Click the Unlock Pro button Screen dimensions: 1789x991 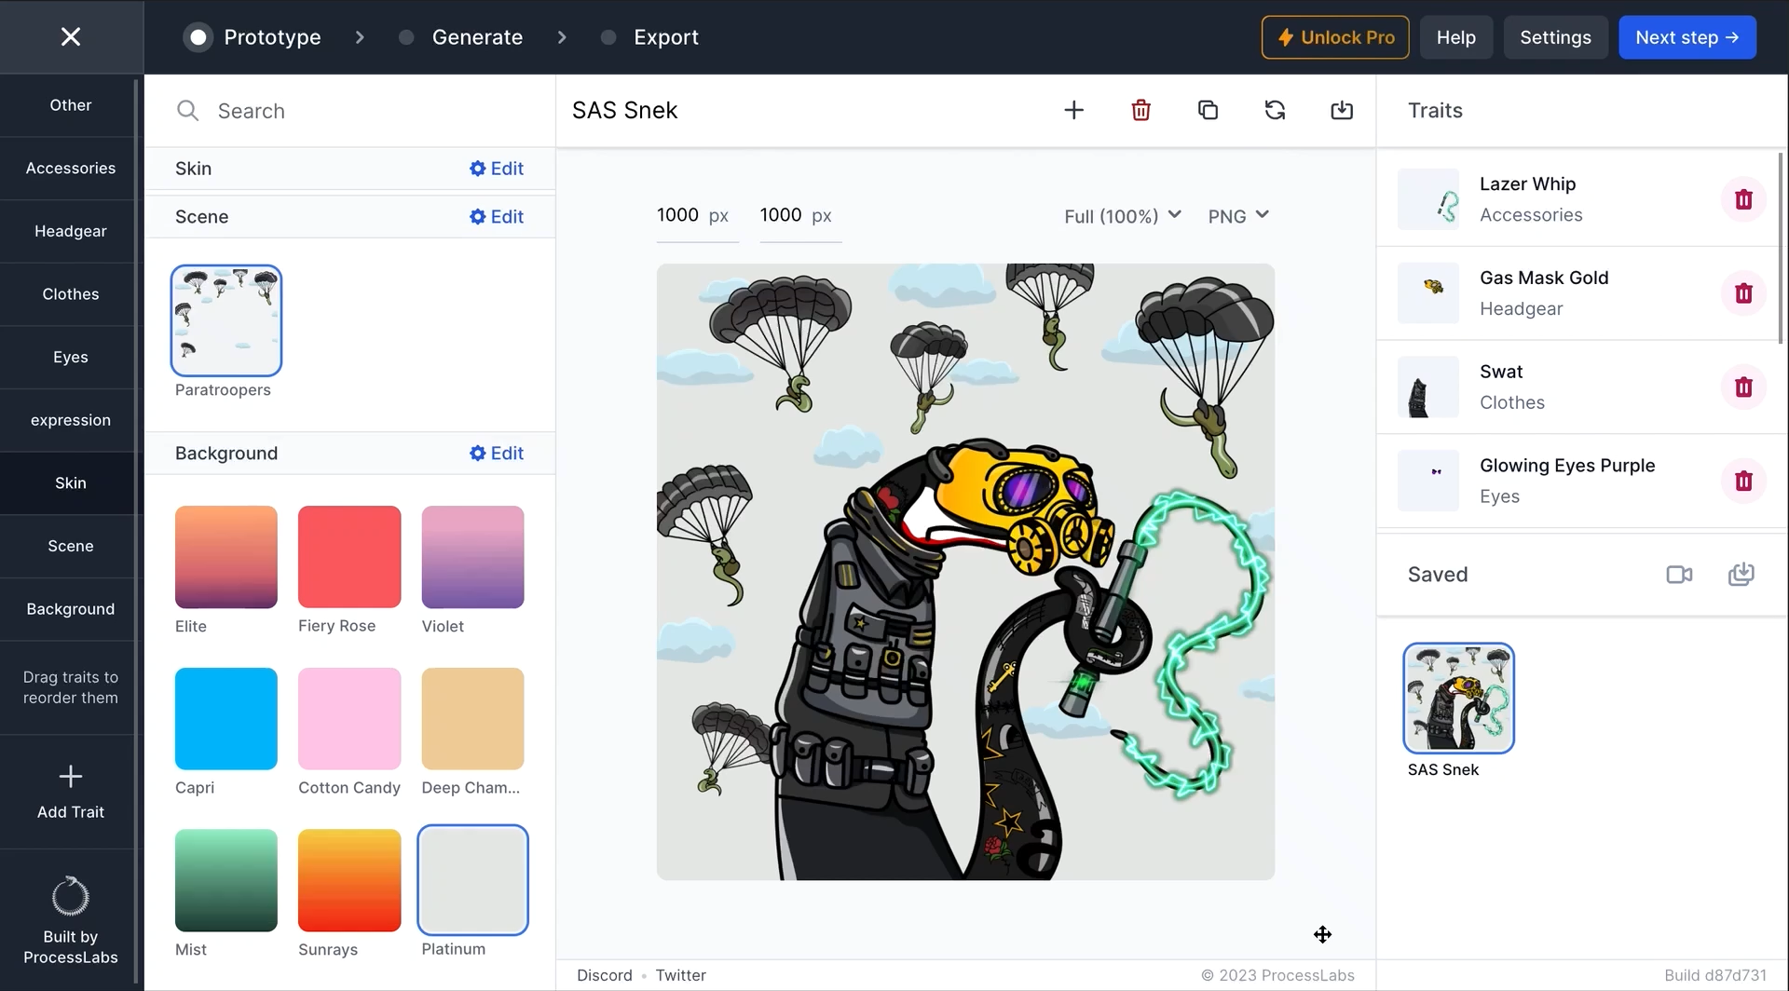click(x=1334, y=37)
